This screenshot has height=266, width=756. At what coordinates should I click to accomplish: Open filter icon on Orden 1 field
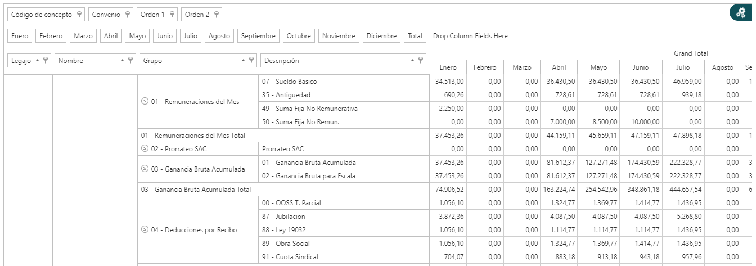pyautogui.click(x=172, y=15)
